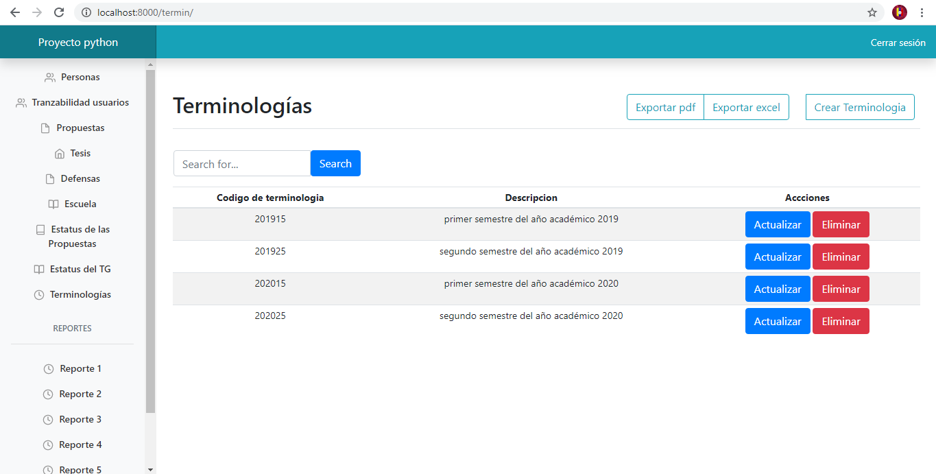Viewport: 936px width, 474px height.
Task: Click Eliminar for terminology 202025
Action: pos(841,321)
